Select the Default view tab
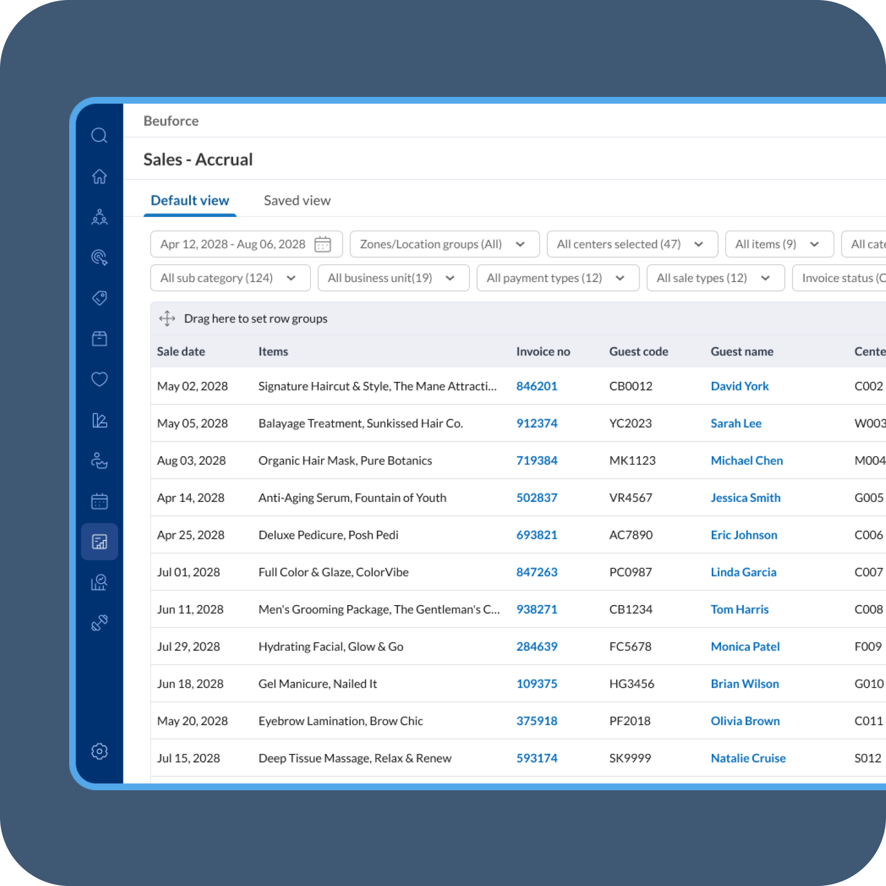Viewport: 886px width, 886px height. (x=190, y=201)
